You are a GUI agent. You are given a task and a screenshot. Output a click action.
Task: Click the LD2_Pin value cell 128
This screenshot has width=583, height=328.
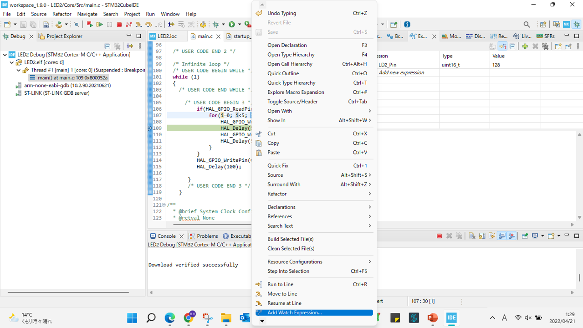pos(515,65)
